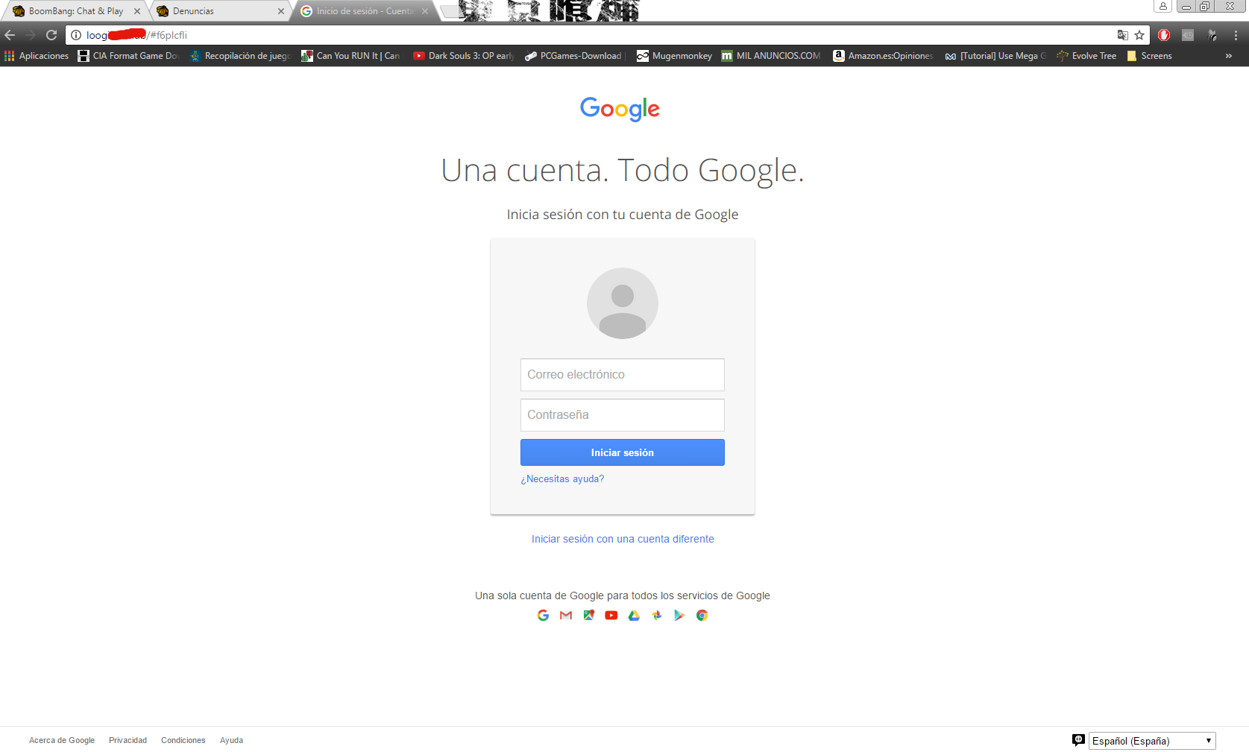Click the Google Play service icon
Image resolution: width=1249 pixels, height=752 pixels.
coord(679,615)
